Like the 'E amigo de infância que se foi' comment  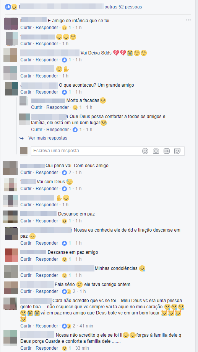[x=26, y=28]
